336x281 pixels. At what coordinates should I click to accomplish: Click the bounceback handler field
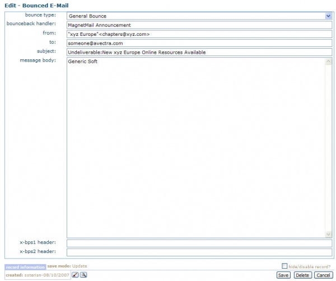[199, 25]
